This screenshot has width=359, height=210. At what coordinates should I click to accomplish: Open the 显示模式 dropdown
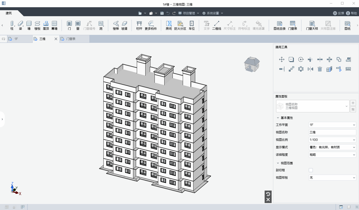pyautogui.click(x=332, y=147)
